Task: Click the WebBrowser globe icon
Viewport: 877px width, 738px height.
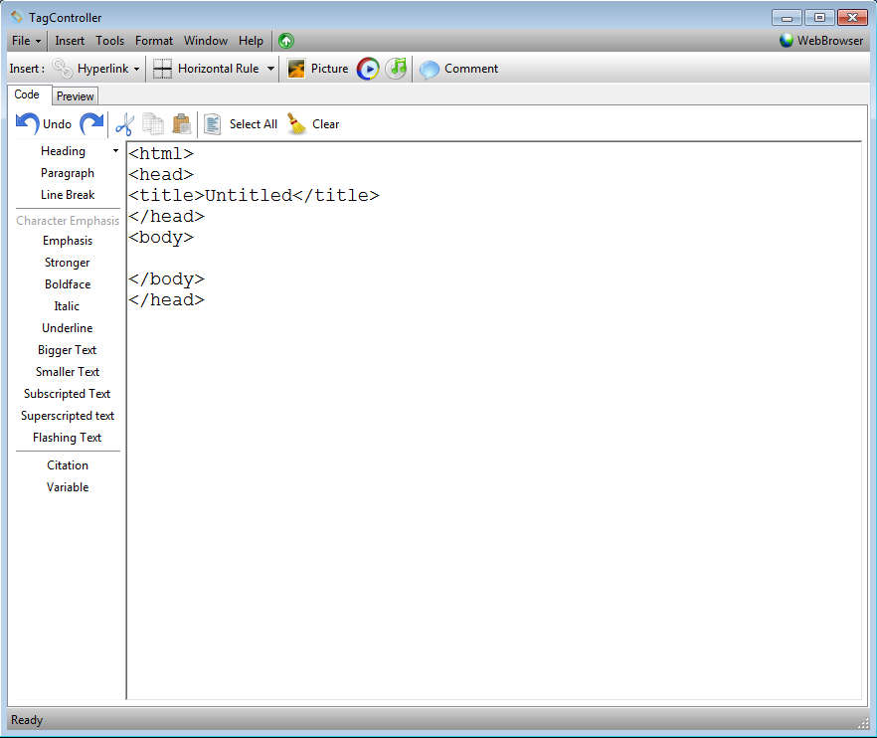Action: [x=787, y=41]
